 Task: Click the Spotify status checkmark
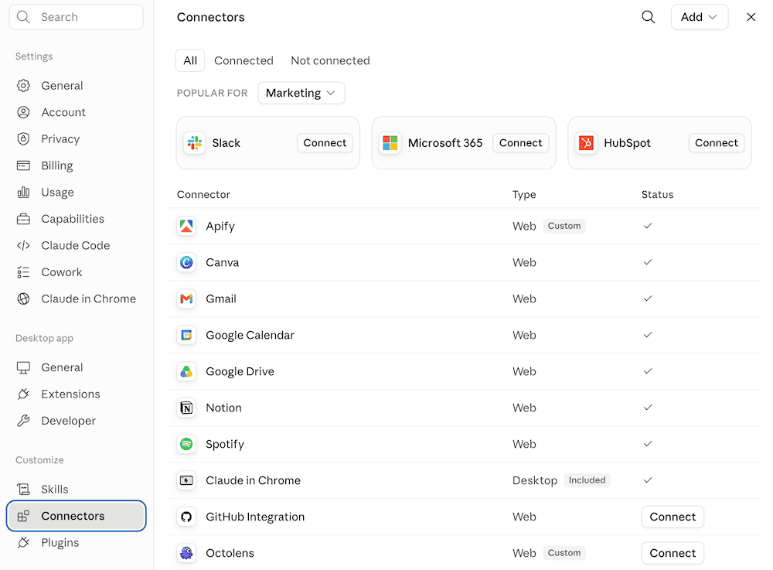[648, 444]
